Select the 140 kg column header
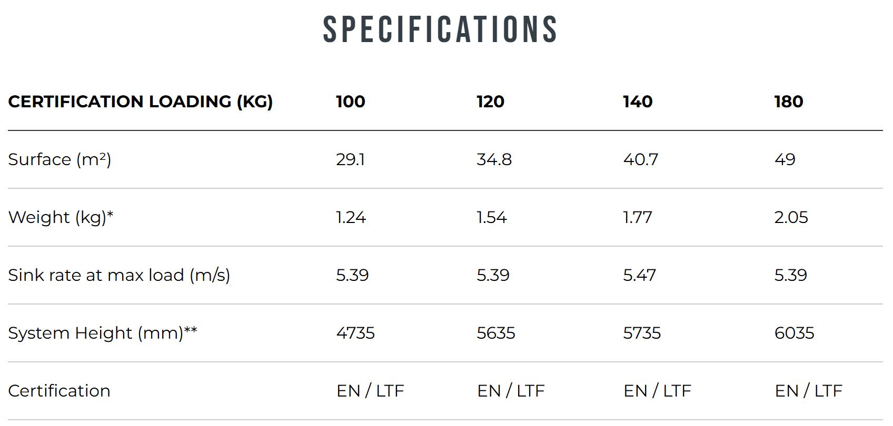This screenshot has width=893, height=426. [638, 102]
